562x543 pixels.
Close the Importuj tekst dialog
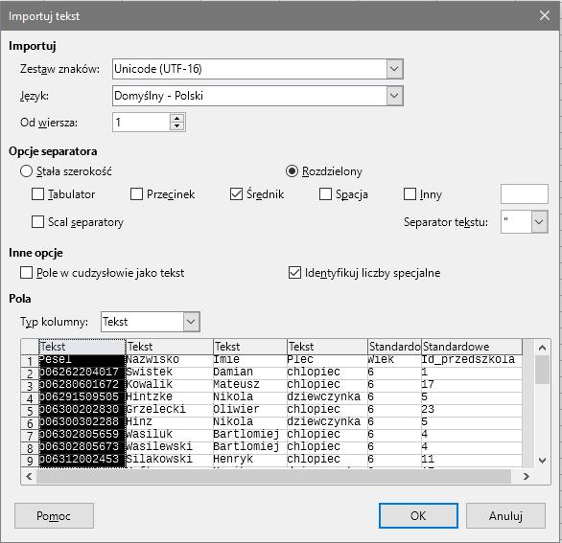pyautogui.click(x=545, y=15)
